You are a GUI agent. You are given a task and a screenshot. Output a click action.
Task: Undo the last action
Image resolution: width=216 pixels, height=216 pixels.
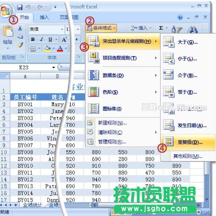coord(28,7)
